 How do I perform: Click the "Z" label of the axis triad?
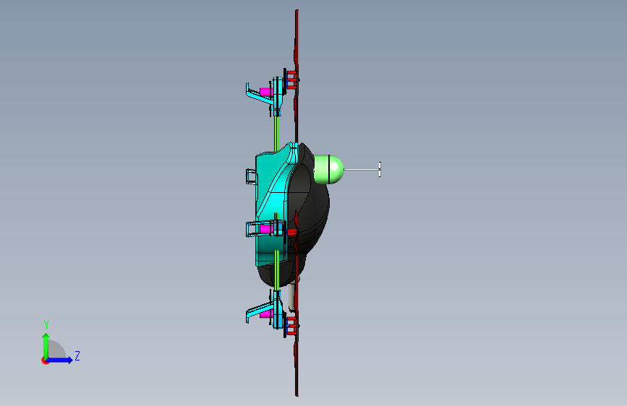(x=77, y=355)
